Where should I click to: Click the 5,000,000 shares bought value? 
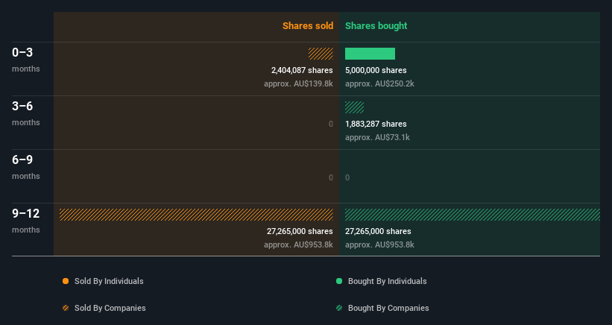(376, 70)
